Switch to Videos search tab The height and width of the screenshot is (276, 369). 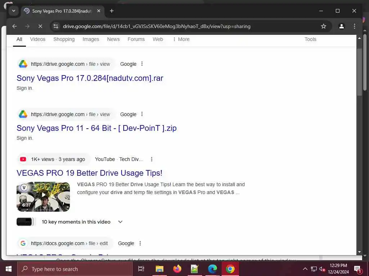[x=37, y=39]
